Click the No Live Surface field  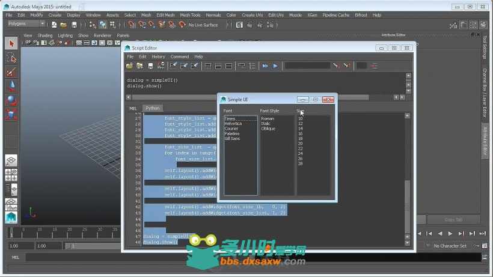[x=203, y=25]
